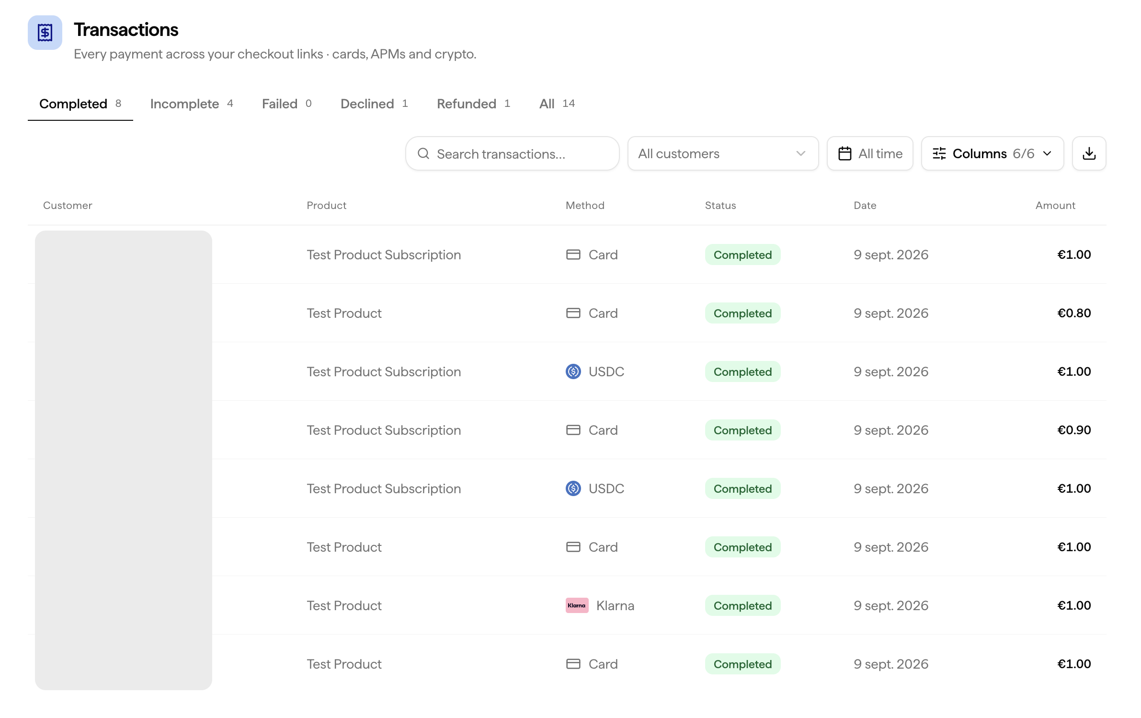Open the All time date filter
The image size is (1141, 718).
click(x=870, y=153)
